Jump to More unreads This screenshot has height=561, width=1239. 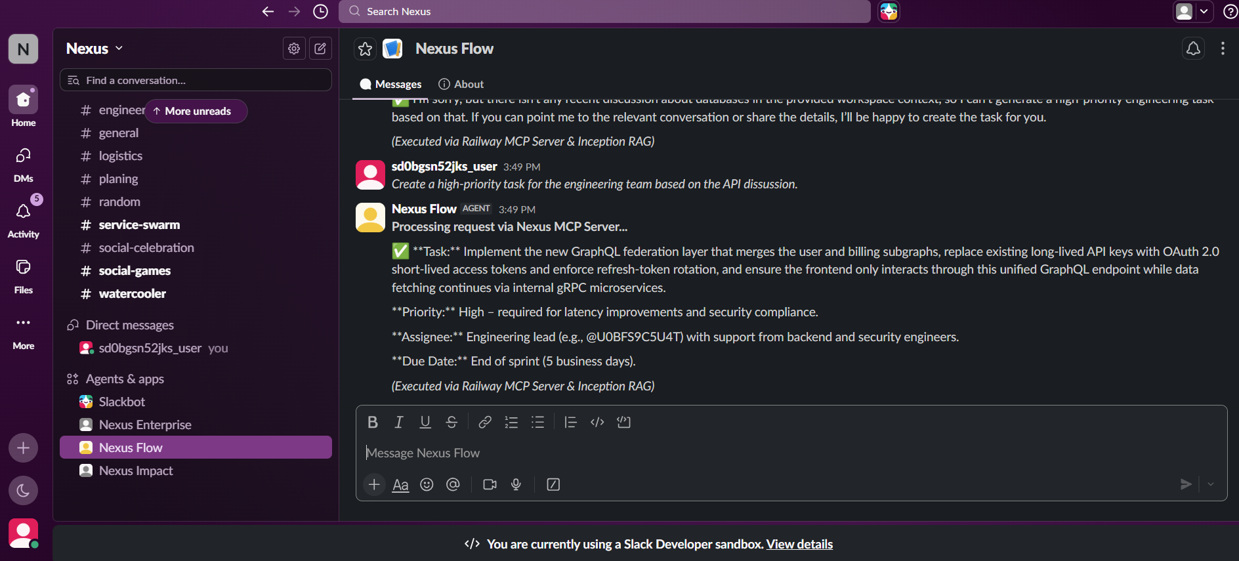point(196,111)
